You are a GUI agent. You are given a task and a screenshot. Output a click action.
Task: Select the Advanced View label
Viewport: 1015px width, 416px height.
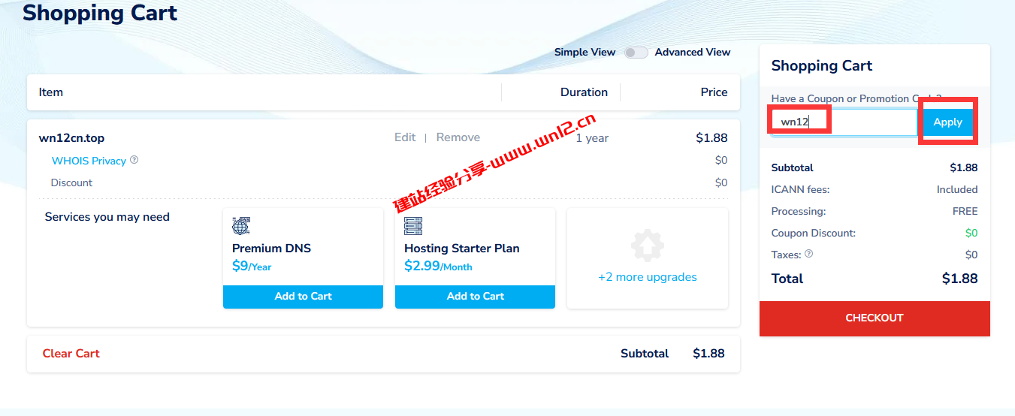point(692,53)
